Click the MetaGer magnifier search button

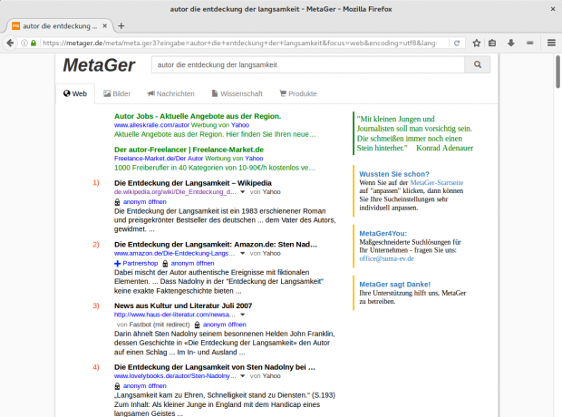point(478,65)
